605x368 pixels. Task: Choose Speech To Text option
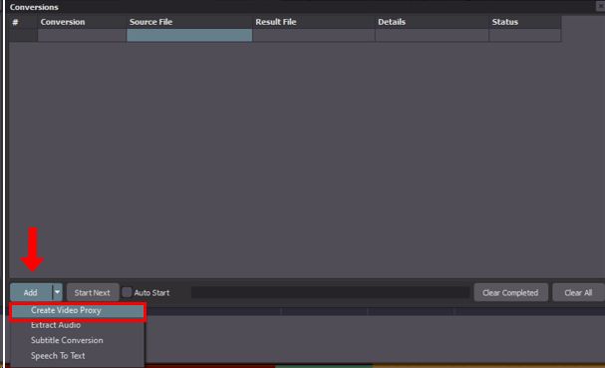point(78,356)
